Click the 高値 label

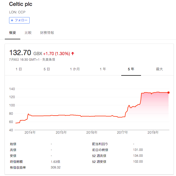[13, 150]
